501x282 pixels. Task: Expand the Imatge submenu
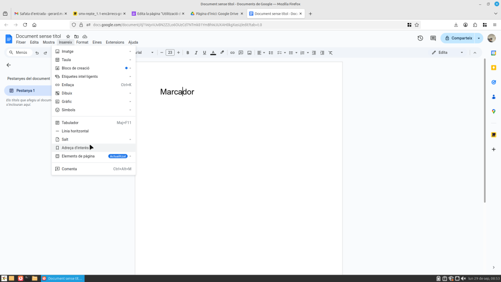[93, 51]
